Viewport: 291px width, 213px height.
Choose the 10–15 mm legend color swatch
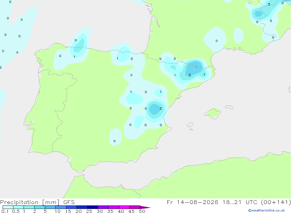point(61,207)
